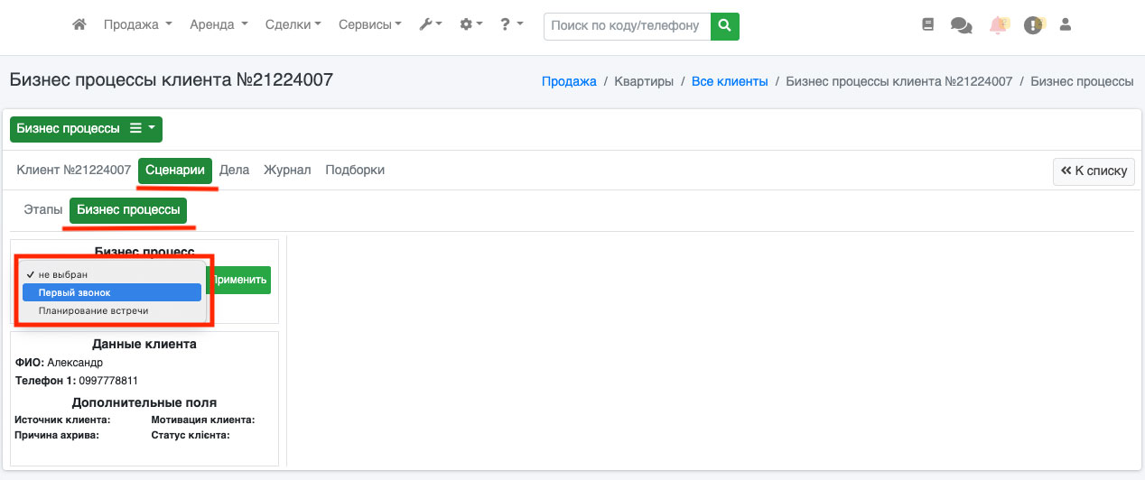The image size is (1145, 480).
Task: Click the exclamation alert icon
Action: [1033, 25]
